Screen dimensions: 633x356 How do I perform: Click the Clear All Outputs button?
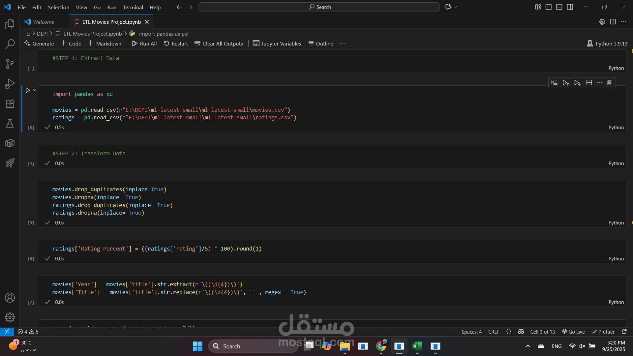(x=219, y=44)
